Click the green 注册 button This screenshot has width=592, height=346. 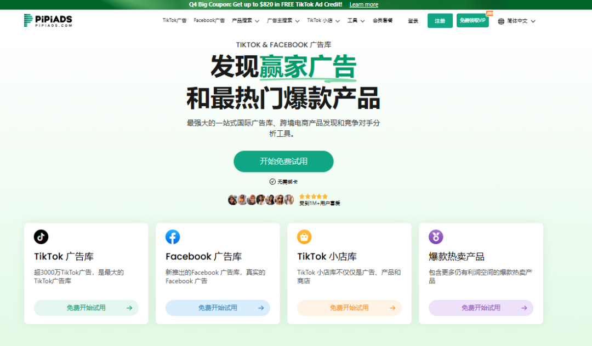tap(440, 20)
